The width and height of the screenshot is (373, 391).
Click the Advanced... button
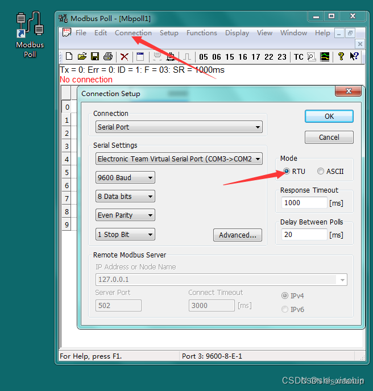[x=238, y=235]
